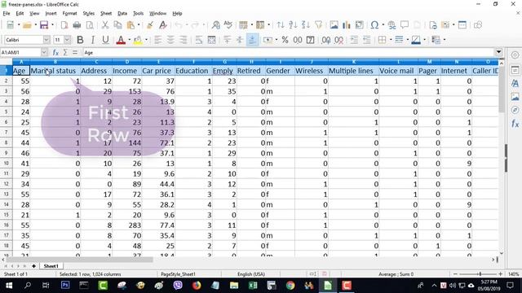522x293 pixels.
Task: Click column header A
Action: (x=21, y=62)
